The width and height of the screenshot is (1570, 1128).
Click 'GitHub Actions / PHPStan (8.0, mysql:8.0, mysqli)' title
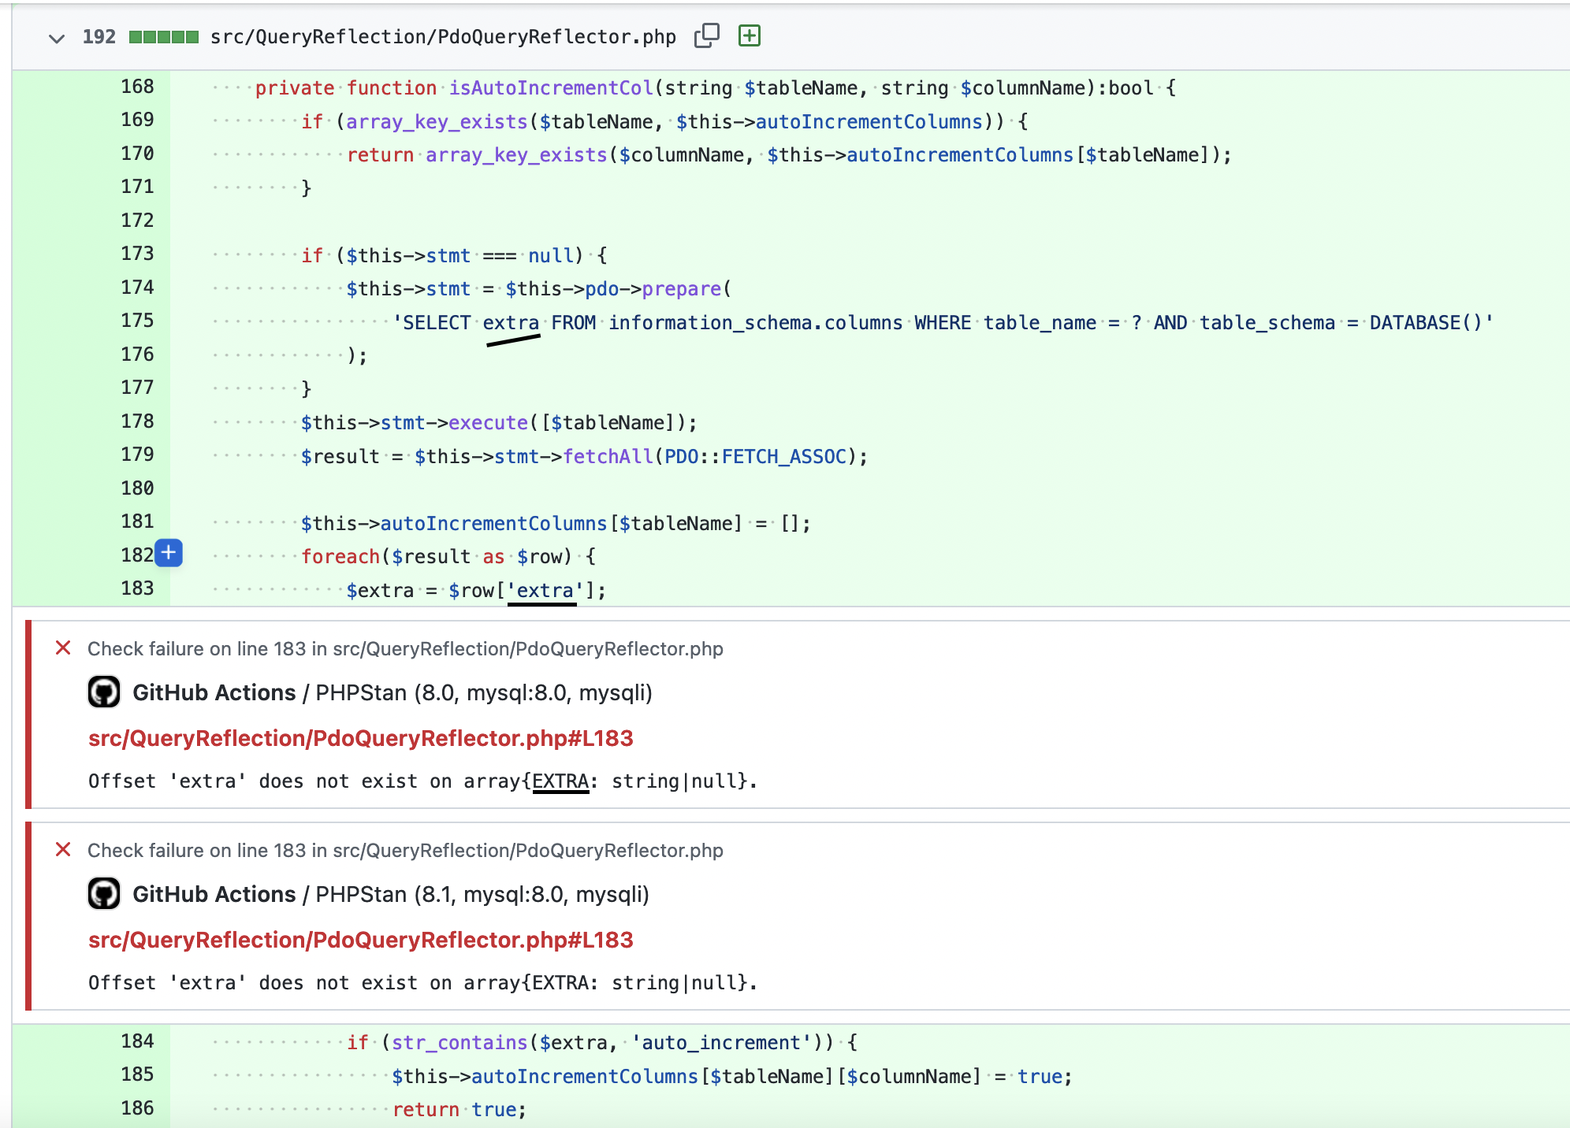click(392, 692)
